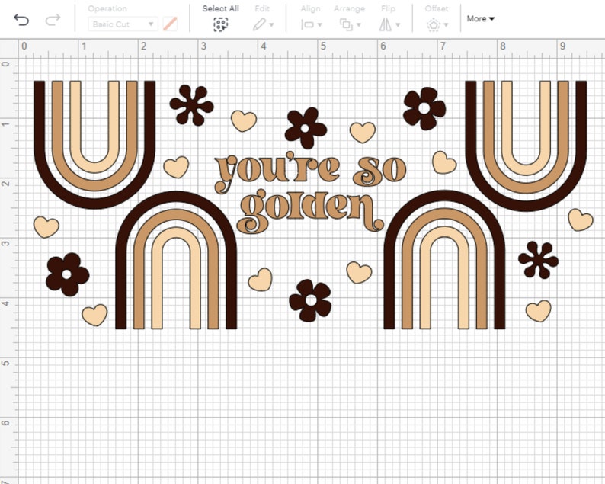Click the Undo arrow icon
This screenshot has height=484, width=605.
(x=21, y=19)
